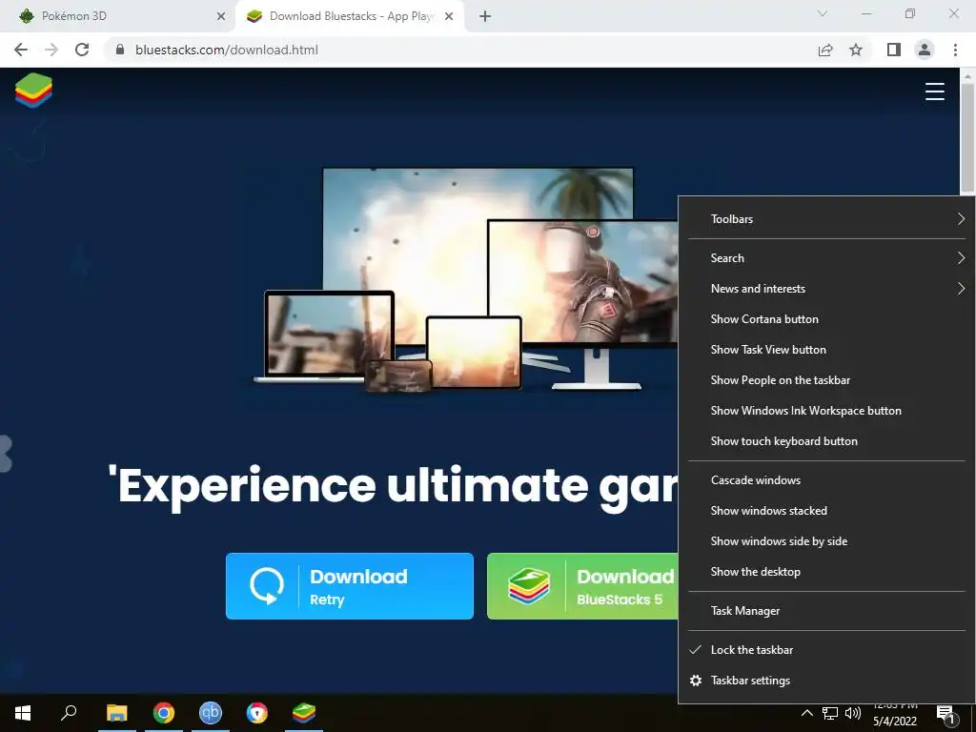This screenshot has height=732, width=976.
Task: Reload the page with the refresh icon
Action: point(82,50)
